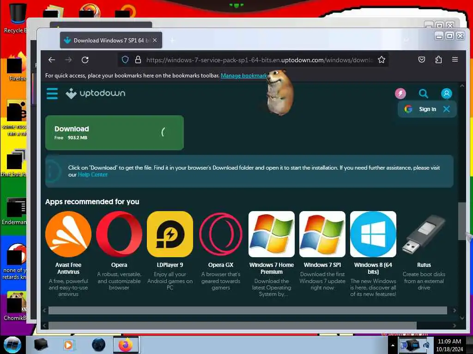Click the 'LDPlayer 9' title text

click(170, 265)
